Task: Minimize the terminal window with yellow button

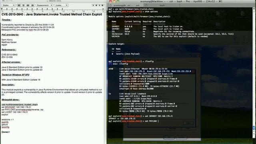Action: click(114, 1)
